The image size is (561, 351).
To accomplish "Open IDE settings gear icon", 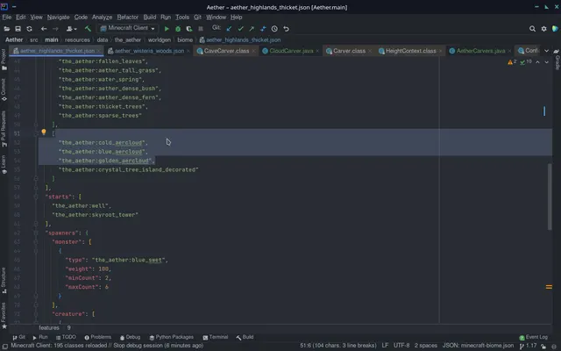I will click(543, 29).
